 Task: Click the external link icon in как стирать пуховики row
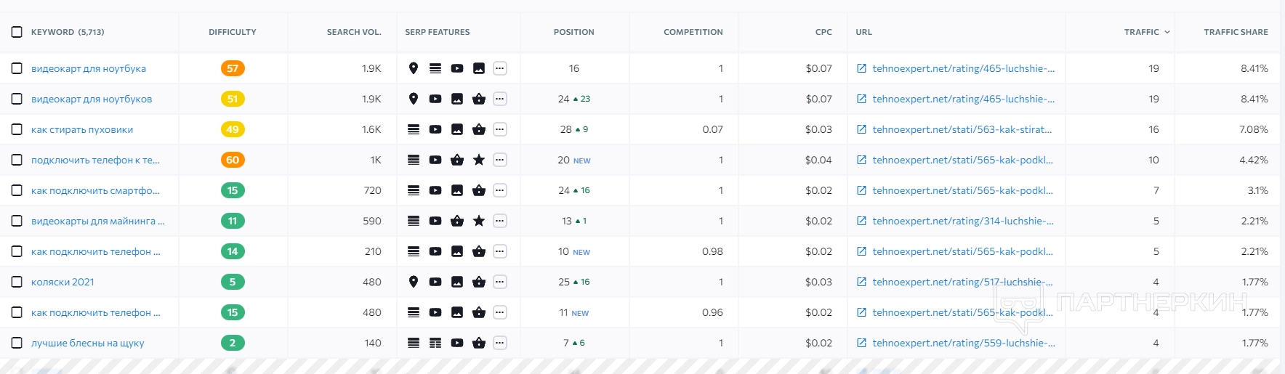[861, 129]
